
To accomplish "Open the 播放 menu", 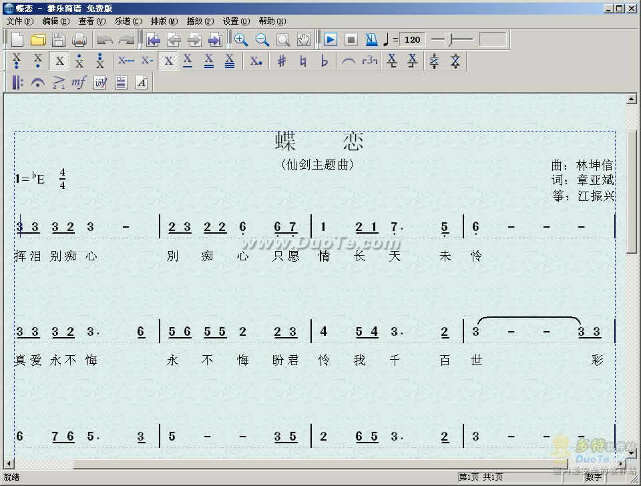I will point(200,21).
